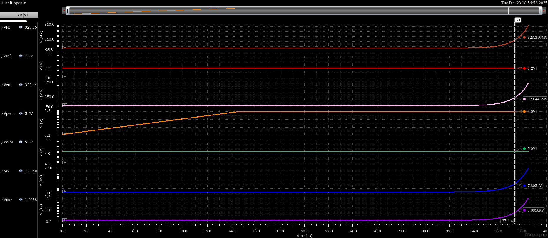Select the /Vref signal name
The height and width of the screenshot is (238, 548).
point(6,56)
